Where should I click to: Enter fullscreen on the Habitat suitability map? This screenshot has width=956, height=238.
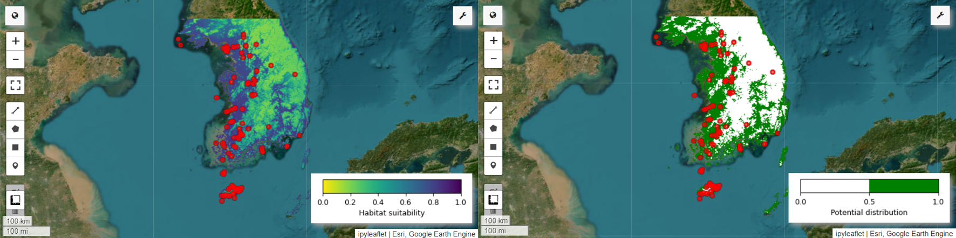click(15, 85)
